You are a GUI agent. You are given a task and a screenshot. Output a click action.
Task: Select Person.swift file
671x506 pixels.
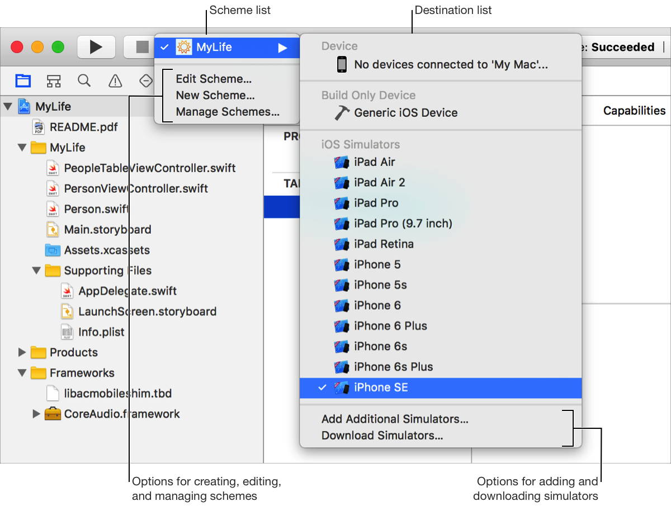coord(96,209)
